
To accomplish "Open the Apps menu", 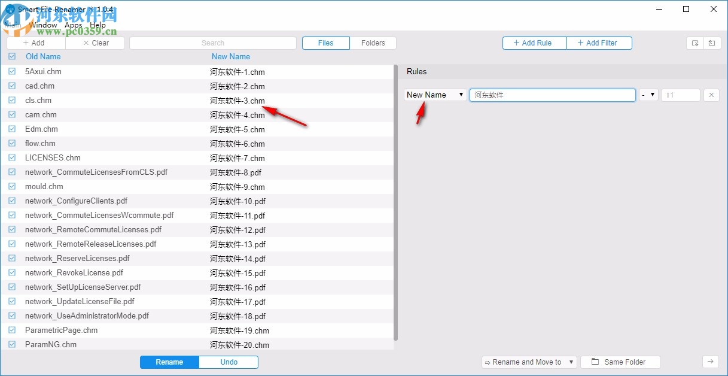I will (73, 25).
